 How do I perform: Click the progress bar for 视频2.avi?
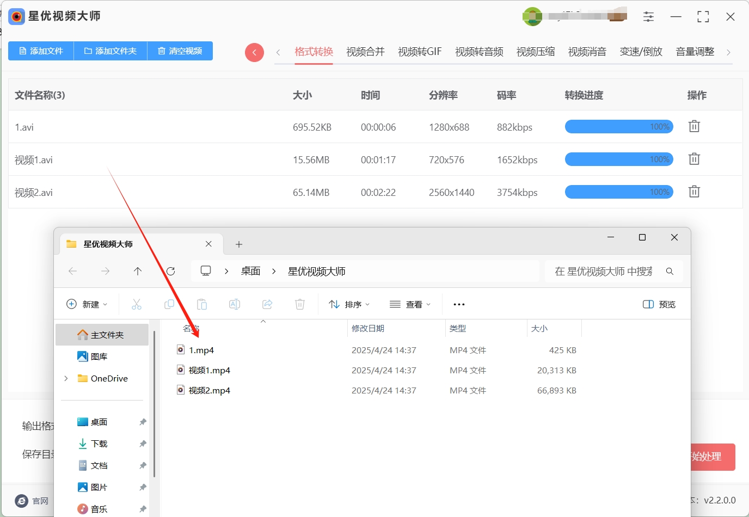[619, 192]
